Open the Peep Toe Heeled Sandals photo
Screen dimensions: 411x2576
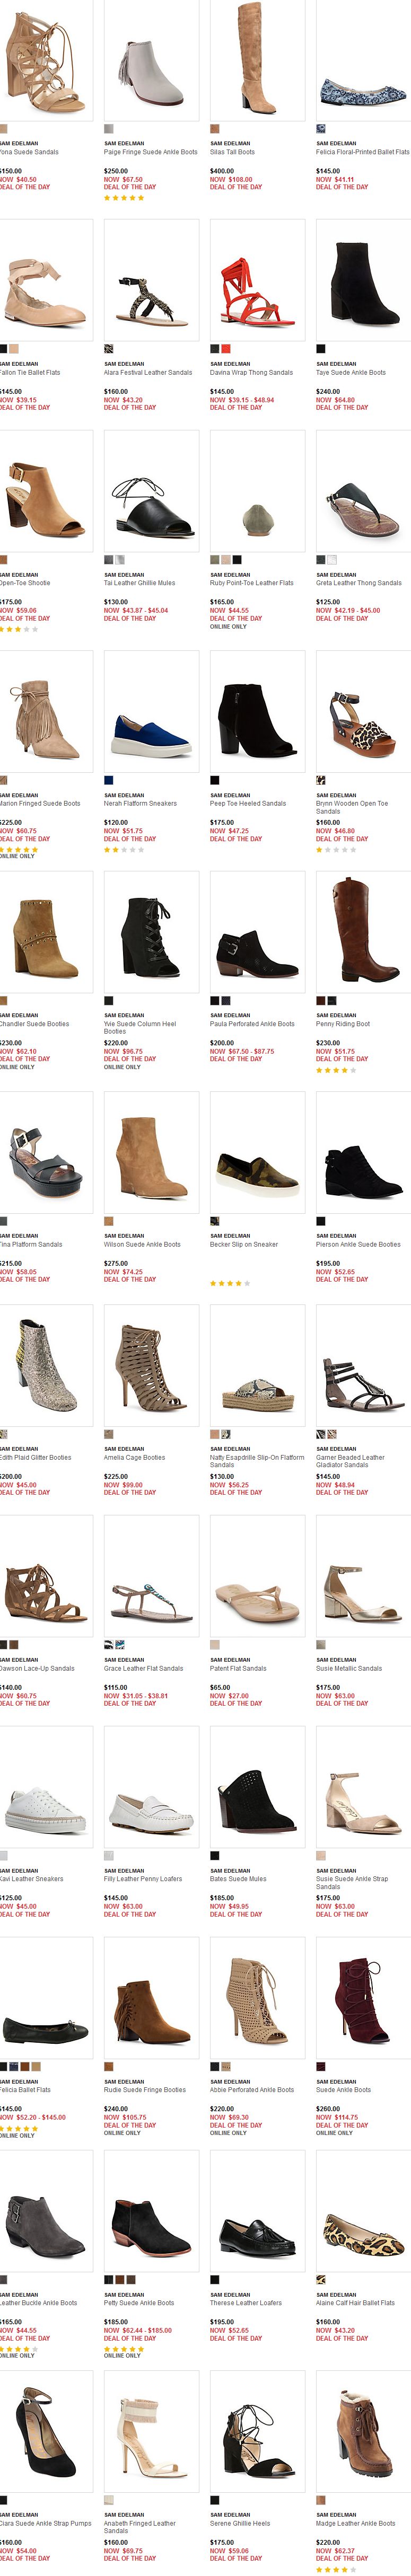(257, 711)
